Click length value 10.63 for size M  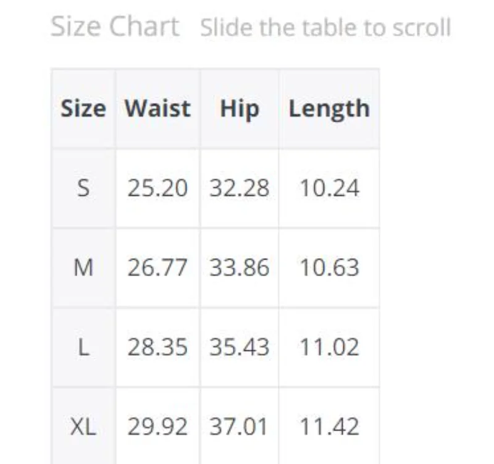[x=329, y=268]
